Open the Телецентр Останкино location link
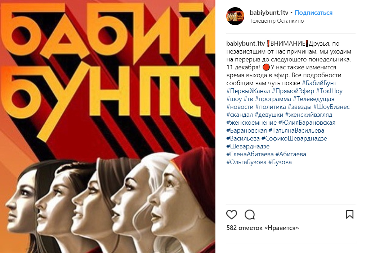366x253 pixels. tap(277, 21)
